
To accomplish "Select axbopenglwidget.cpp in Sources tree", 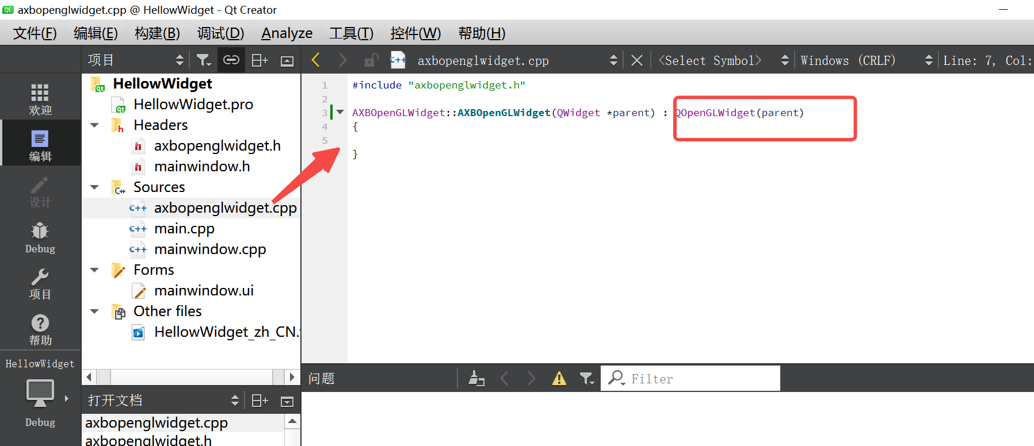I will pyautogui.click(x=226, y=208).
